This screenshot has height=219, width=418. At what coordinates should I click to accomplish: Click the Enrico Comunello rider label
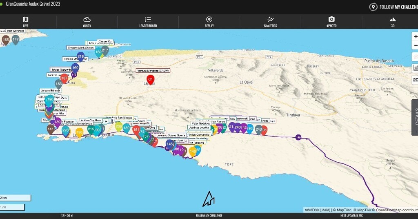point(199,135)
